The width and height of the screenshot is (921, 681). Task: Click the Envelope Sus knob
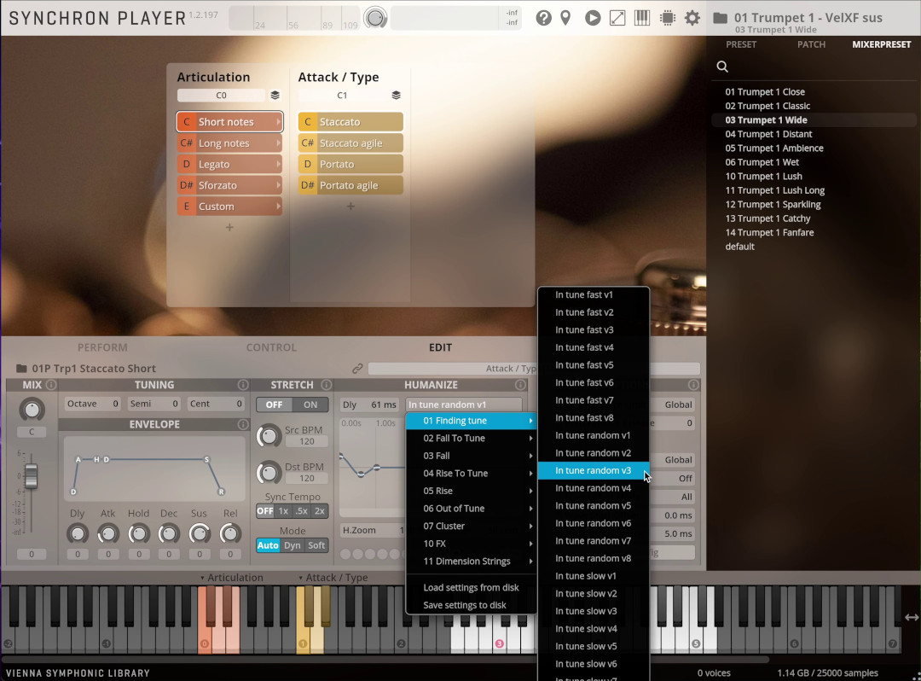(x=199, y=533)
